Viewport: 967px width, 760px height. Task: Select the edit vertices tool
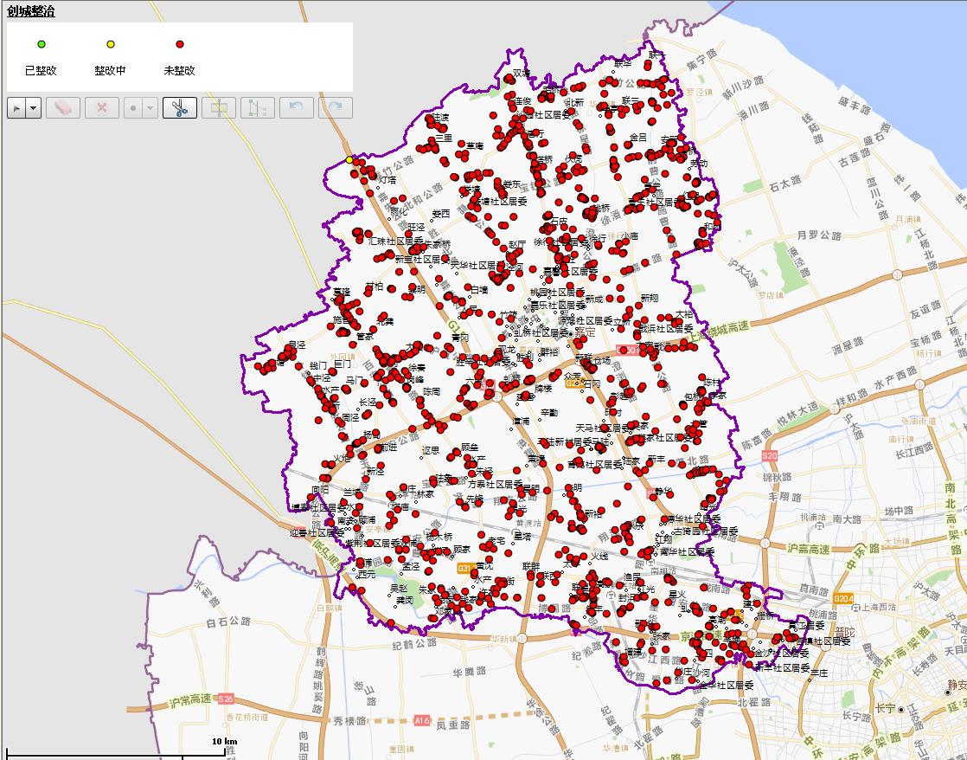pyautogui.click(x=258, y=108)
